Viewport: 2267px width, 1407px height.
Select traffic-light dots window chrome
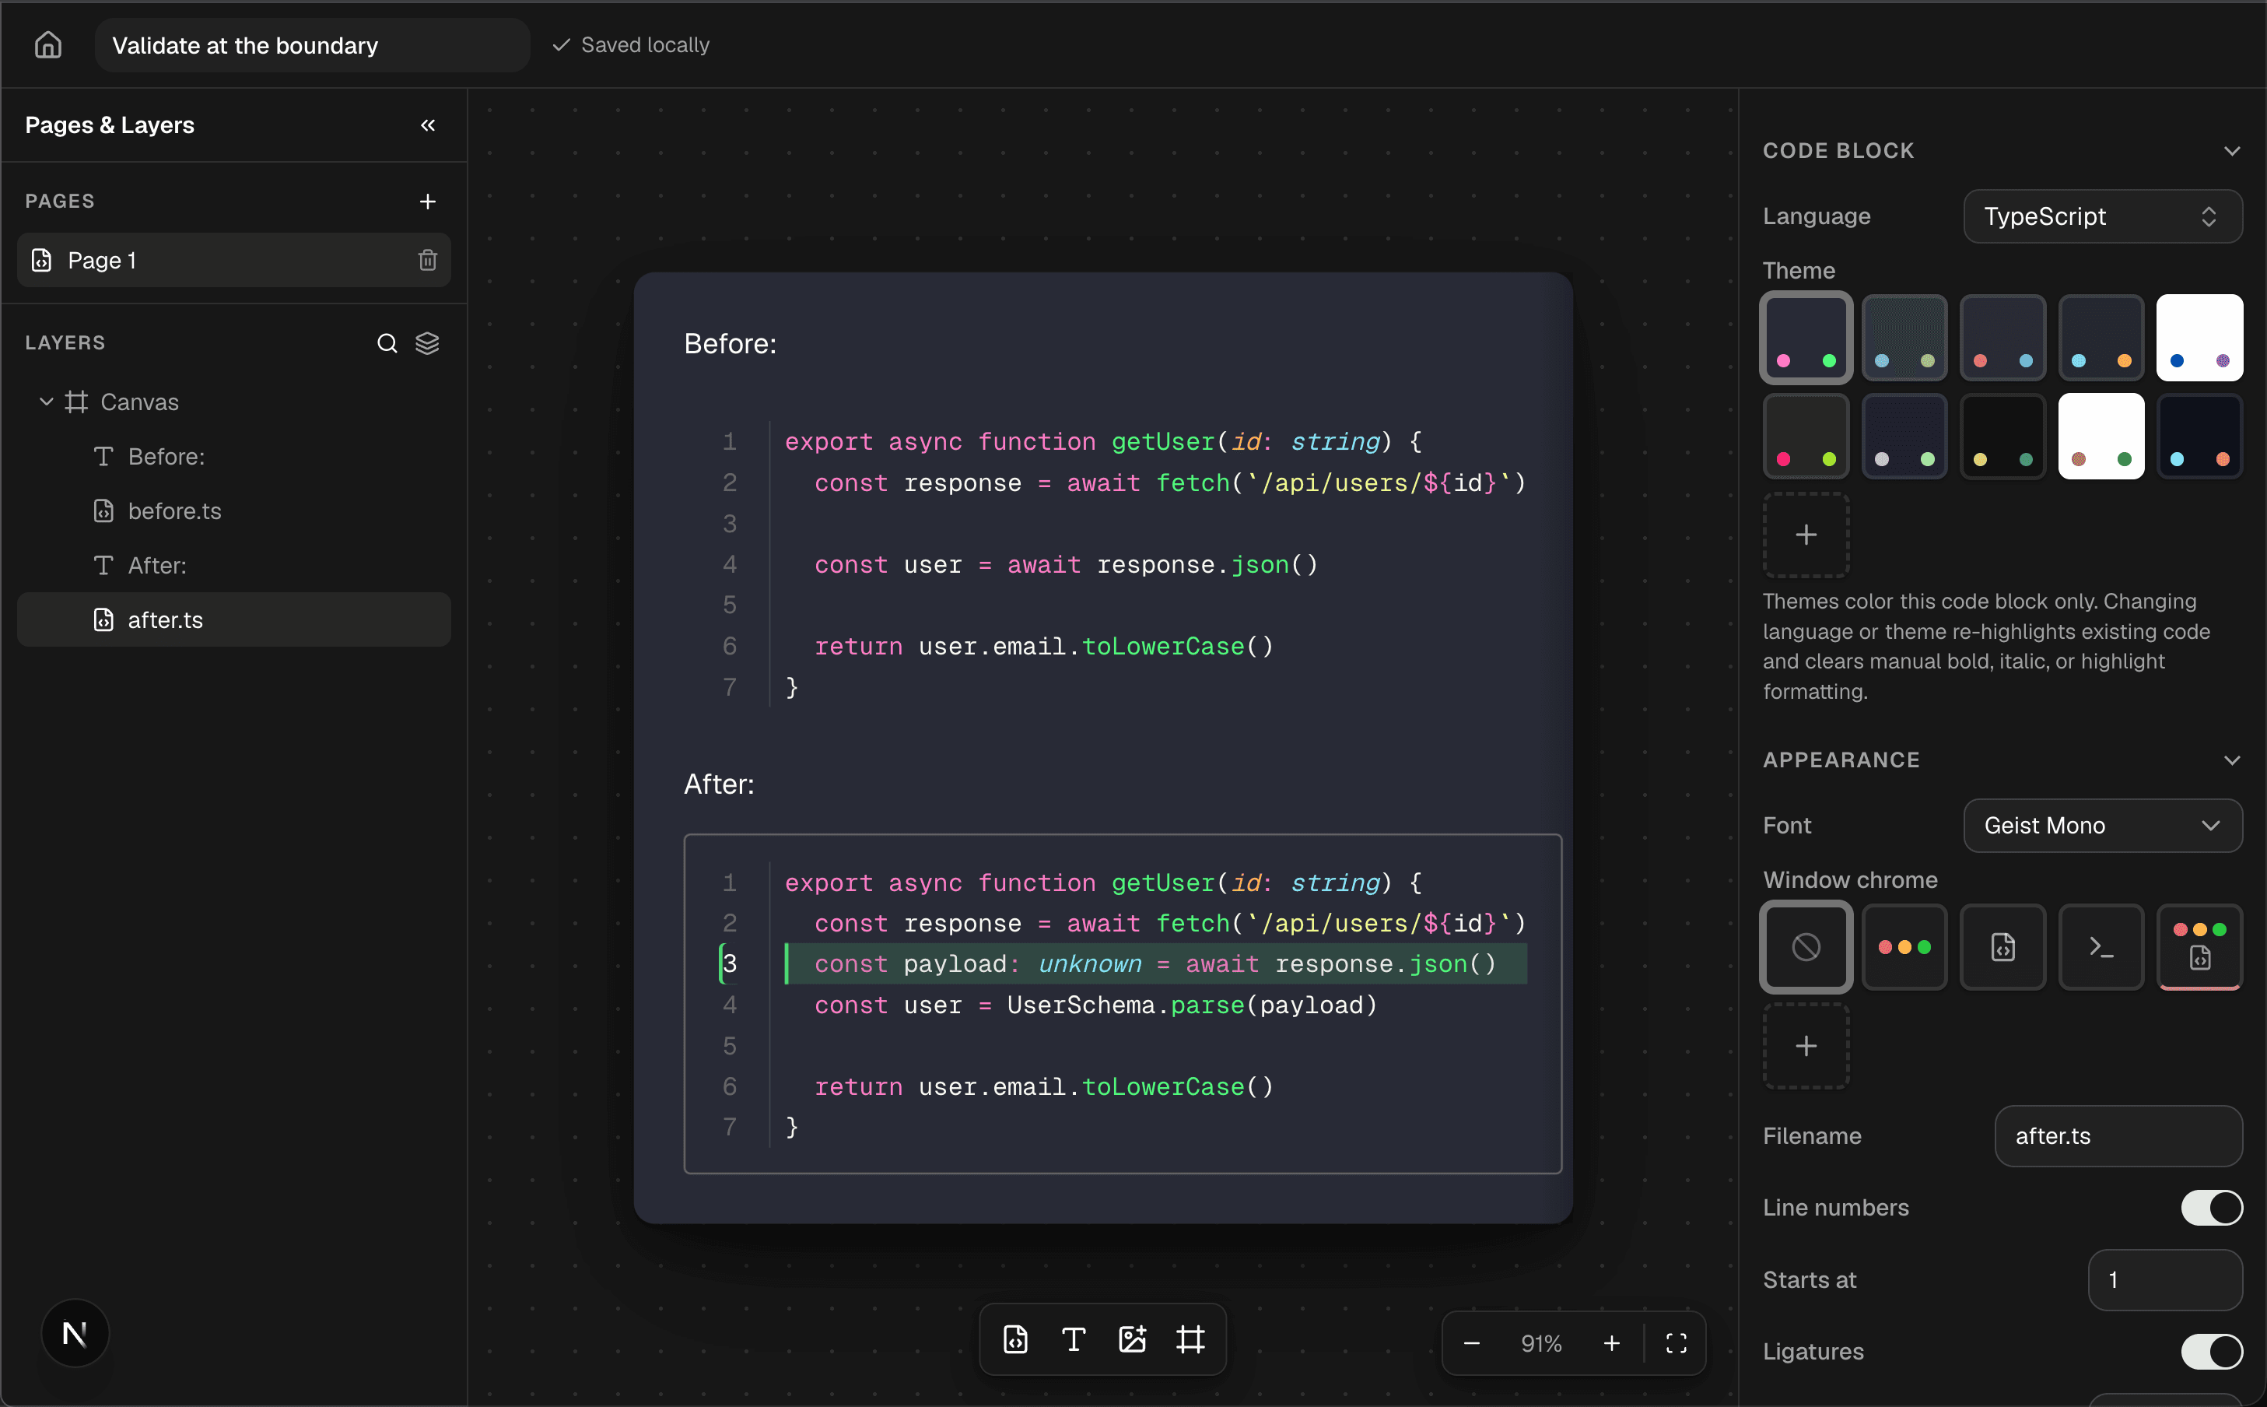[x=1904, y=946]
